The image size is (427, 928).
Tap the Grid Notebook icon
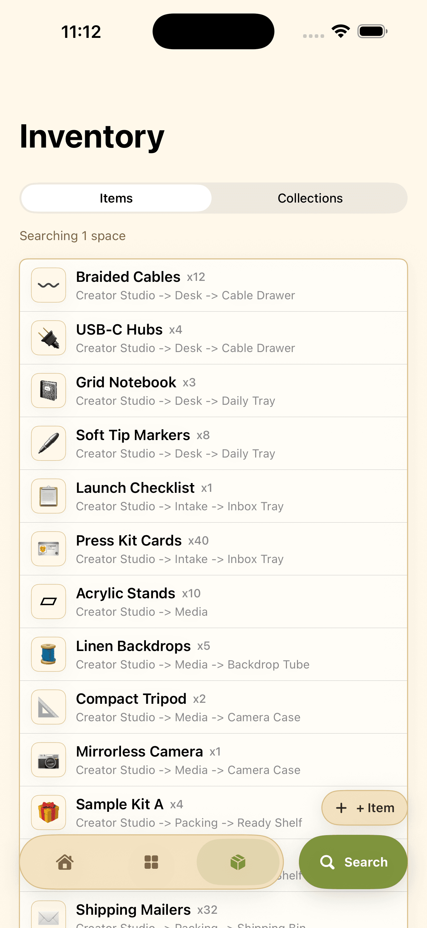coord(49,391)
